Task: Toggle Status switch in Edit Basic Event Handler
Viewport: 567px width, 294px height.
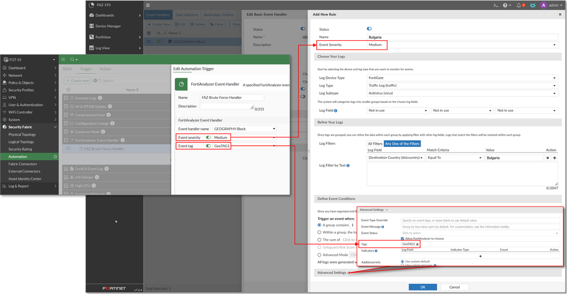Action: point(303,28)
